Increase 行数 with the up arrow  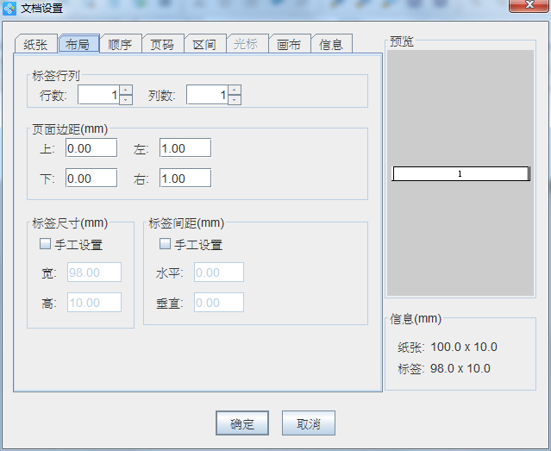click(126, 90)
